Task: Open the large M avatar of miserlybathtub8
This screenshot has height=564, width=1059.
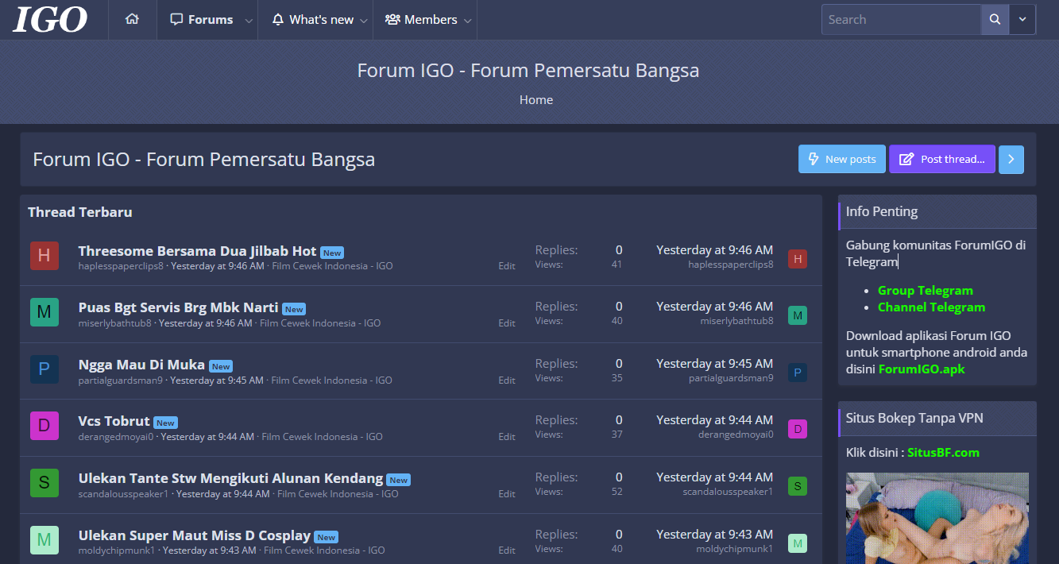Action: pyautogui.click(x=44, y=312)
